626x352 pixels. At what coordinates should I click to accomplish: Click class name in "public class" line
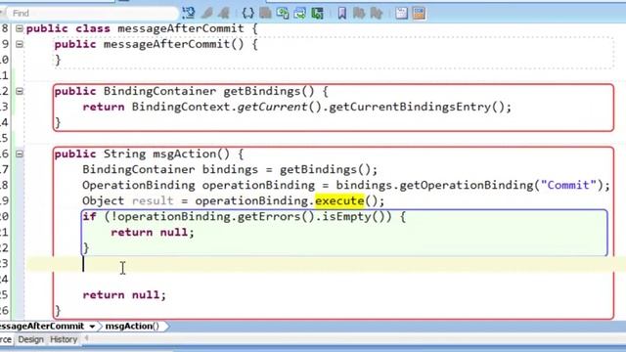pyautogui.click(x=180, y=28)
